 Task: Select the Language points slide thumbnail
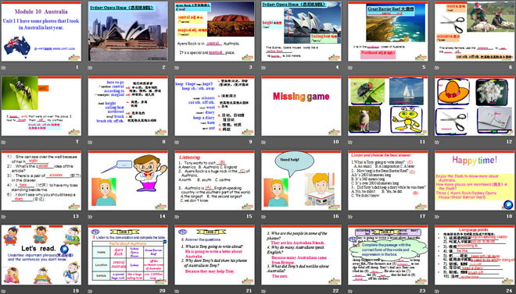pos(475,255)
